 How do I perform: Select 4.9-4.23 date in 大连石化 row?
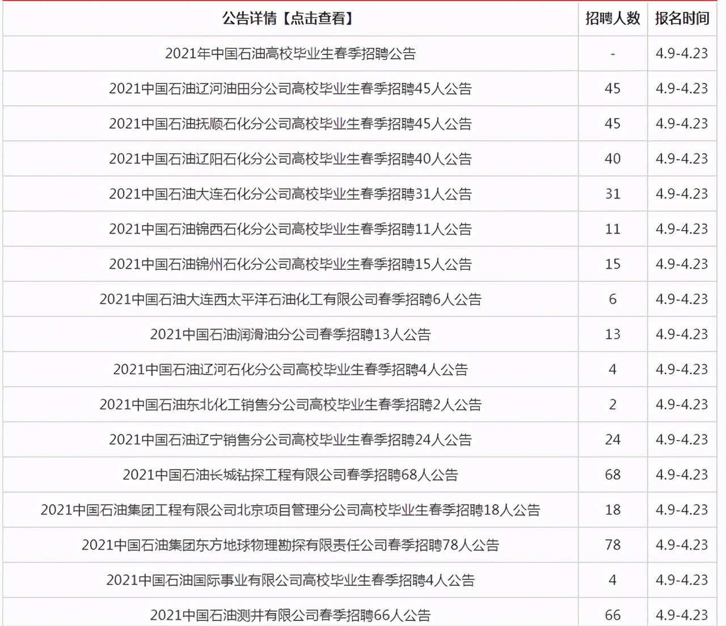[x=682, y=194]
